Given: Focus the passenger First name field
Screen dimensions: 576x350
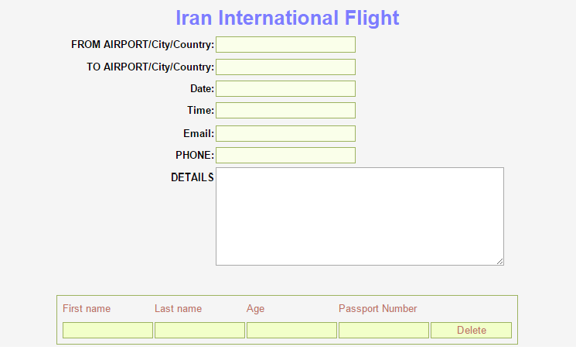Looking at the screenshot, I should [107, 331].
